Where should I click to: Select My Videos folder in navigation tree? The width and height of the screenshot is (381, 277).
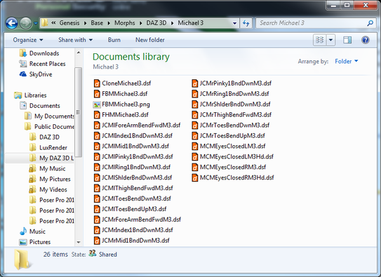click(48, 190)
